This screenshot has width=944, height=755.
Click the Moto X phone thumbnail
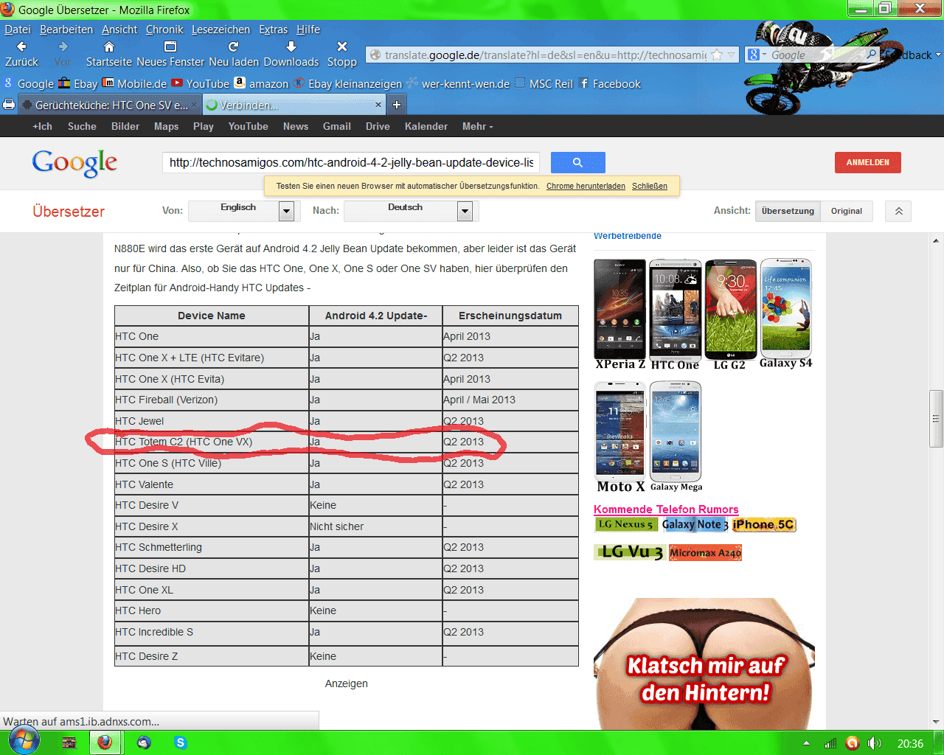[620, 437]
